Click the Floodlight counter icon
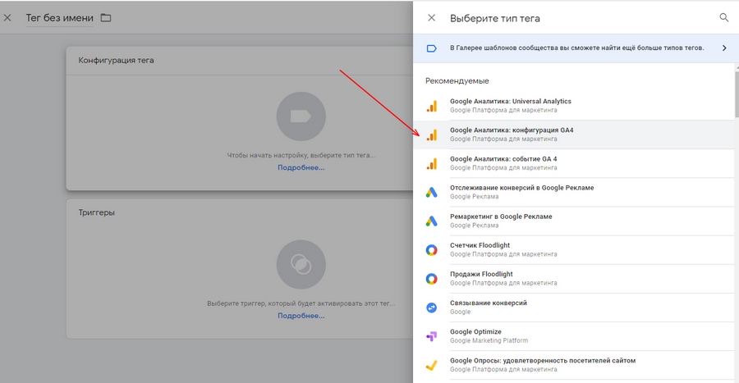Viewport: 739px width, 383px height. (x=431, y=250)
